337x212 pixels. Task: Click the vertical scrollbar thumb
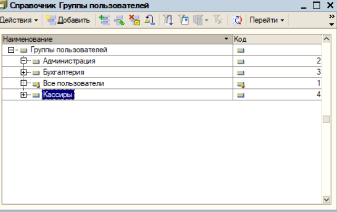326,119
